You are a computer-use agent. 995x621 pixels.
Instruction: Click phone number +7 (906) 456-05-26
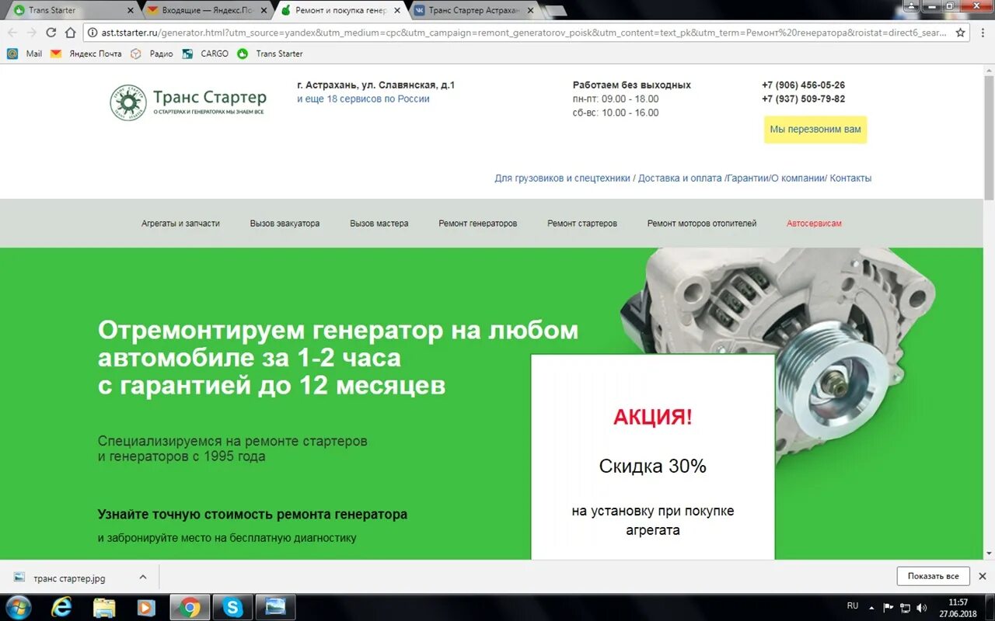coord(803,85)
